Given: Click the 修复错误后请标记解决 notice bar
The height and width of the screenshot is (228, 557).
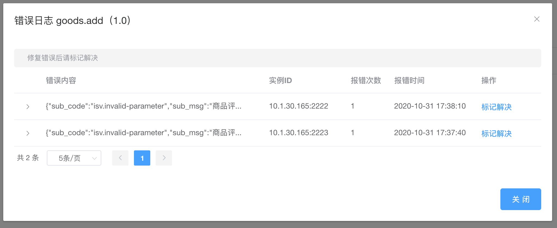Looking at the screenshot, I should [x=277, y=58].
